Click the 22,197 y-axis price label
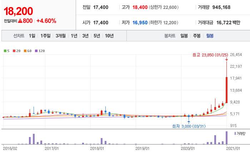This screenshot has height=157, width=250. (x=236, y=66)
